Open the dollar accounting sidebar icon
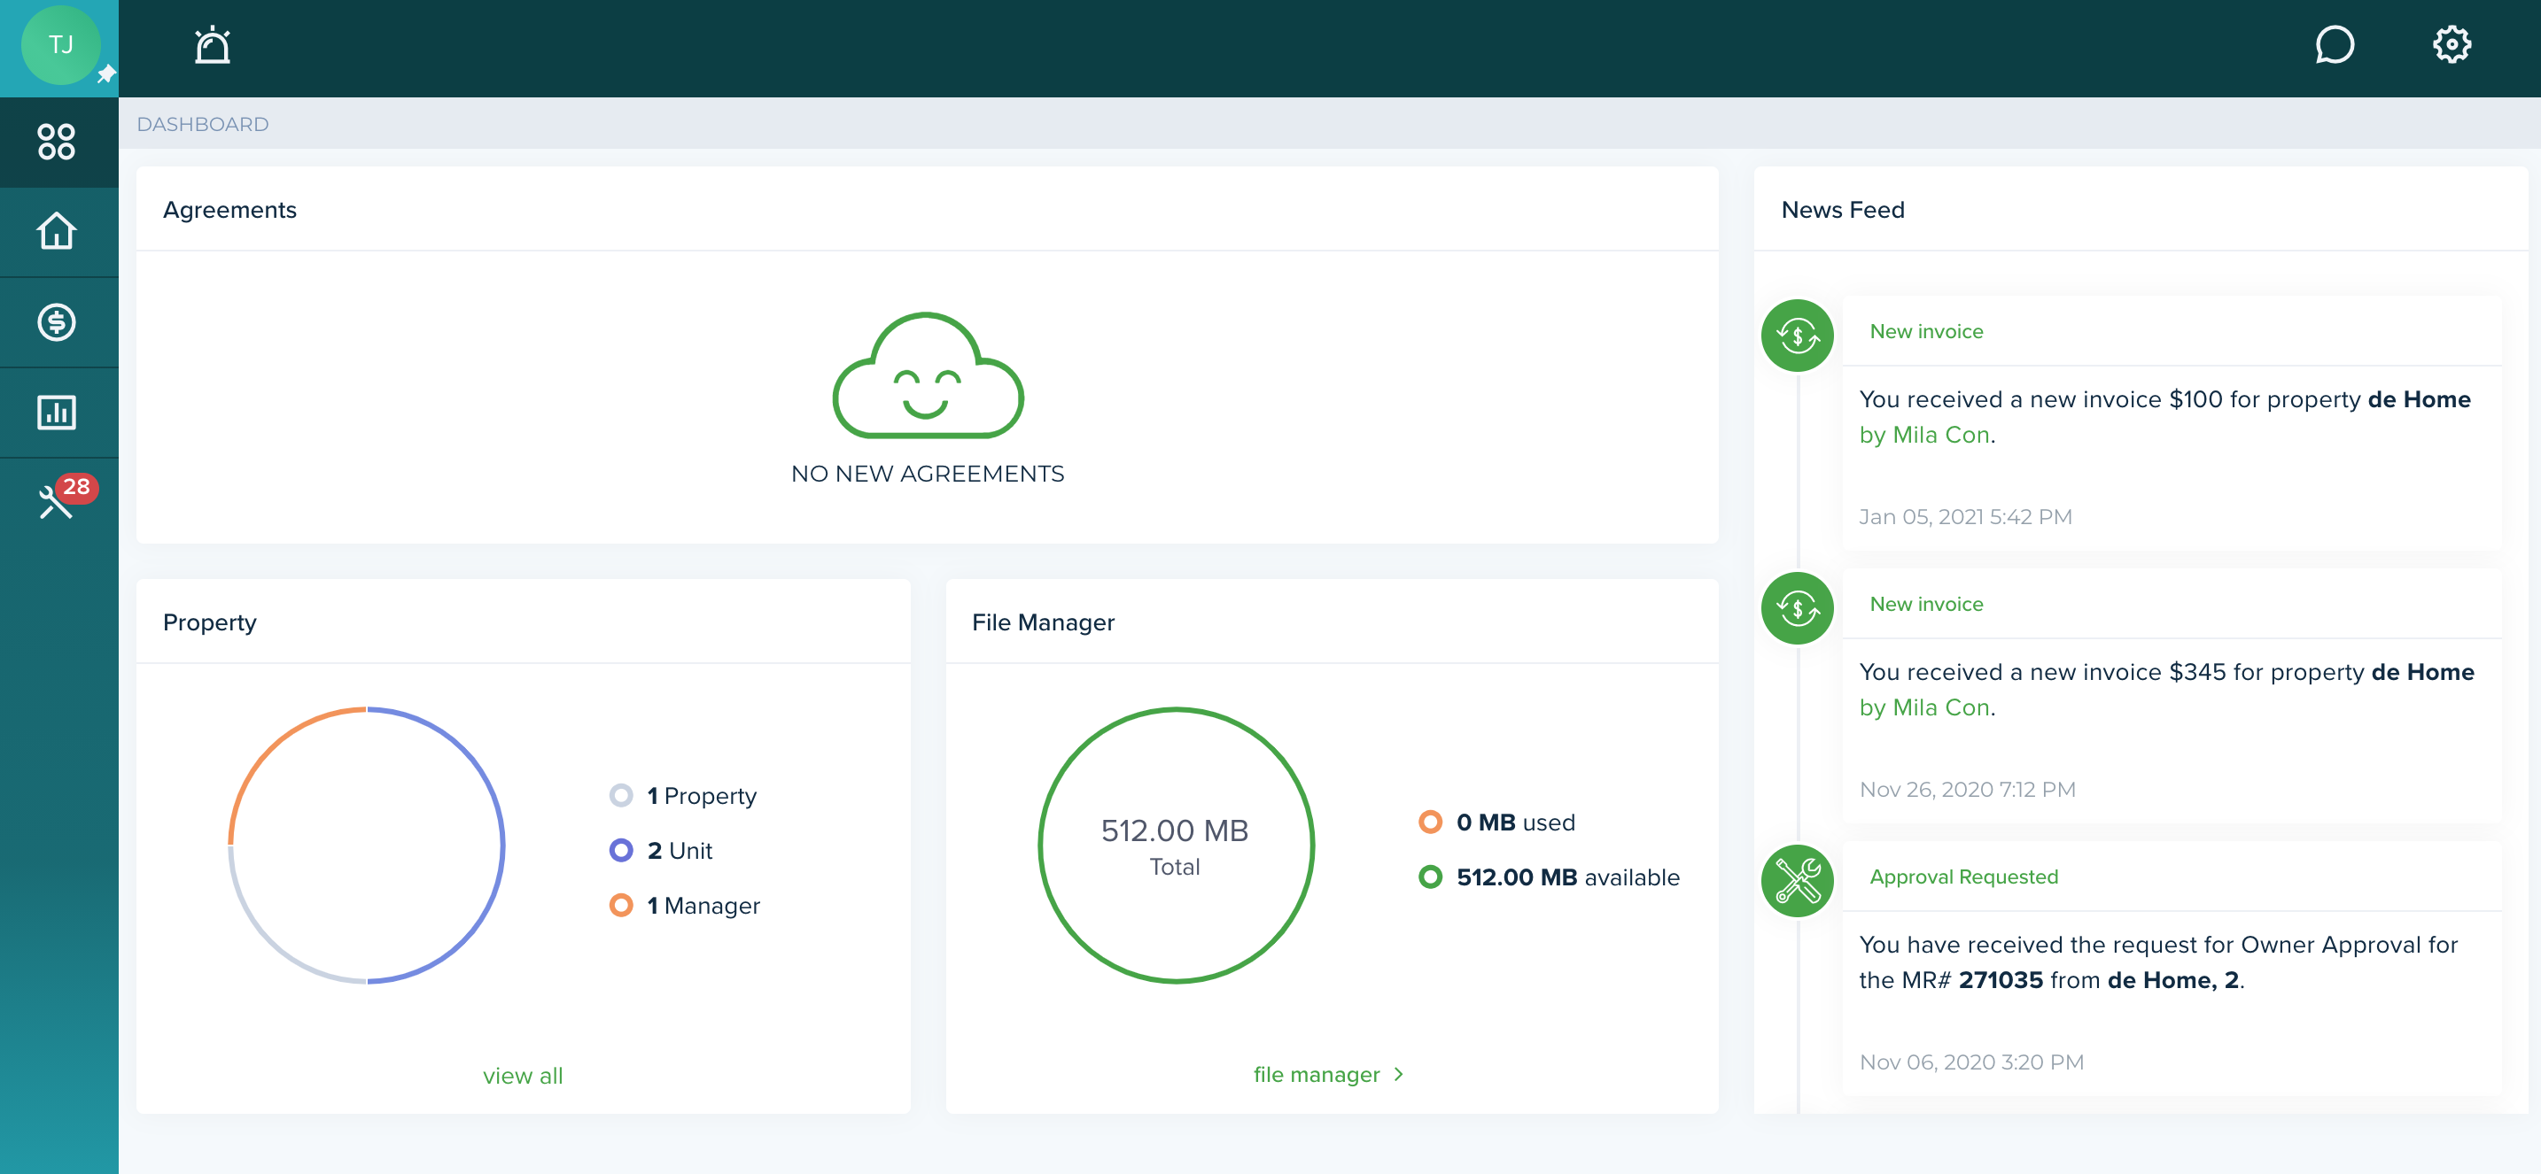Viewport: 2541px width, 1174px height. pyautogui.click(x=56, y=321)
